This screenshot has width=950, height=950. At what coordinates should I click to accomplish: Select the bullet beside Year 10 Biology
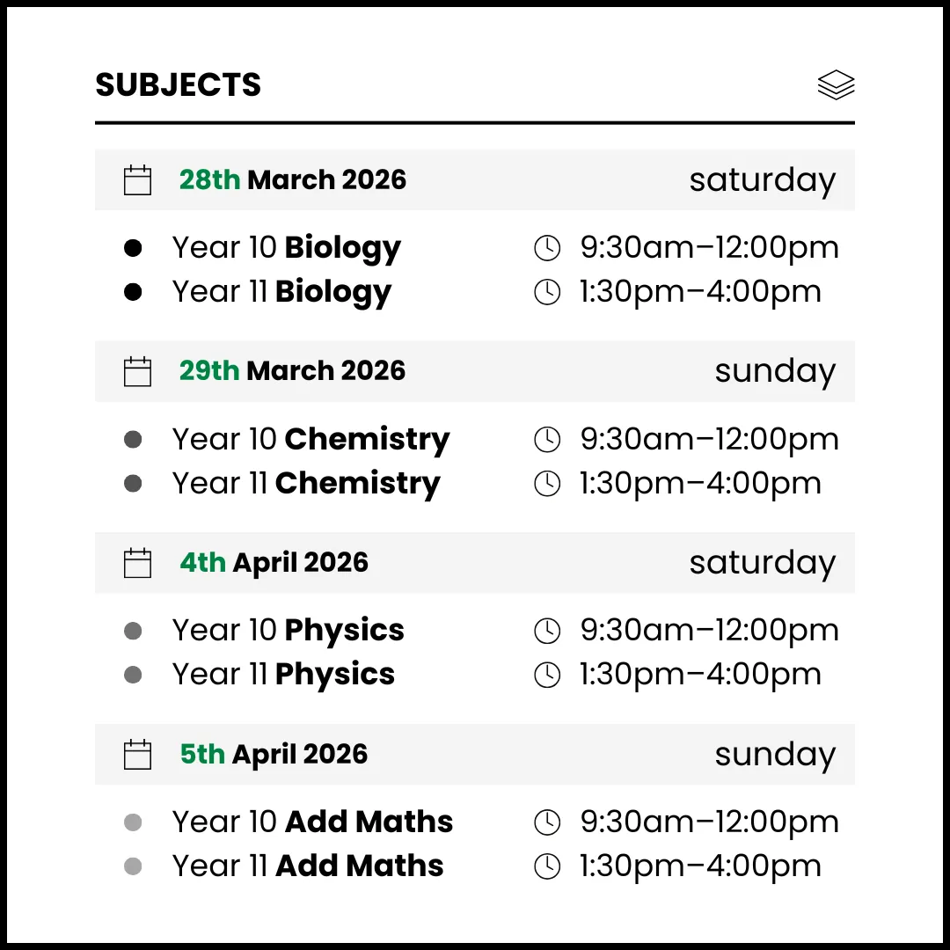click(x=133, y=249)
